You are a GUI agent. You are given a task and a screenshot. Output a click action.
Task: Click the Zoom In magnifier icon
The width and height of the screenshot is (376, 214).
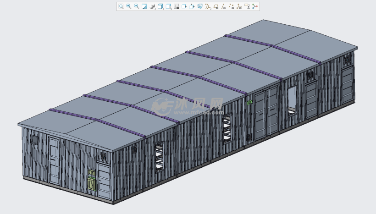[x=129, y=6]
